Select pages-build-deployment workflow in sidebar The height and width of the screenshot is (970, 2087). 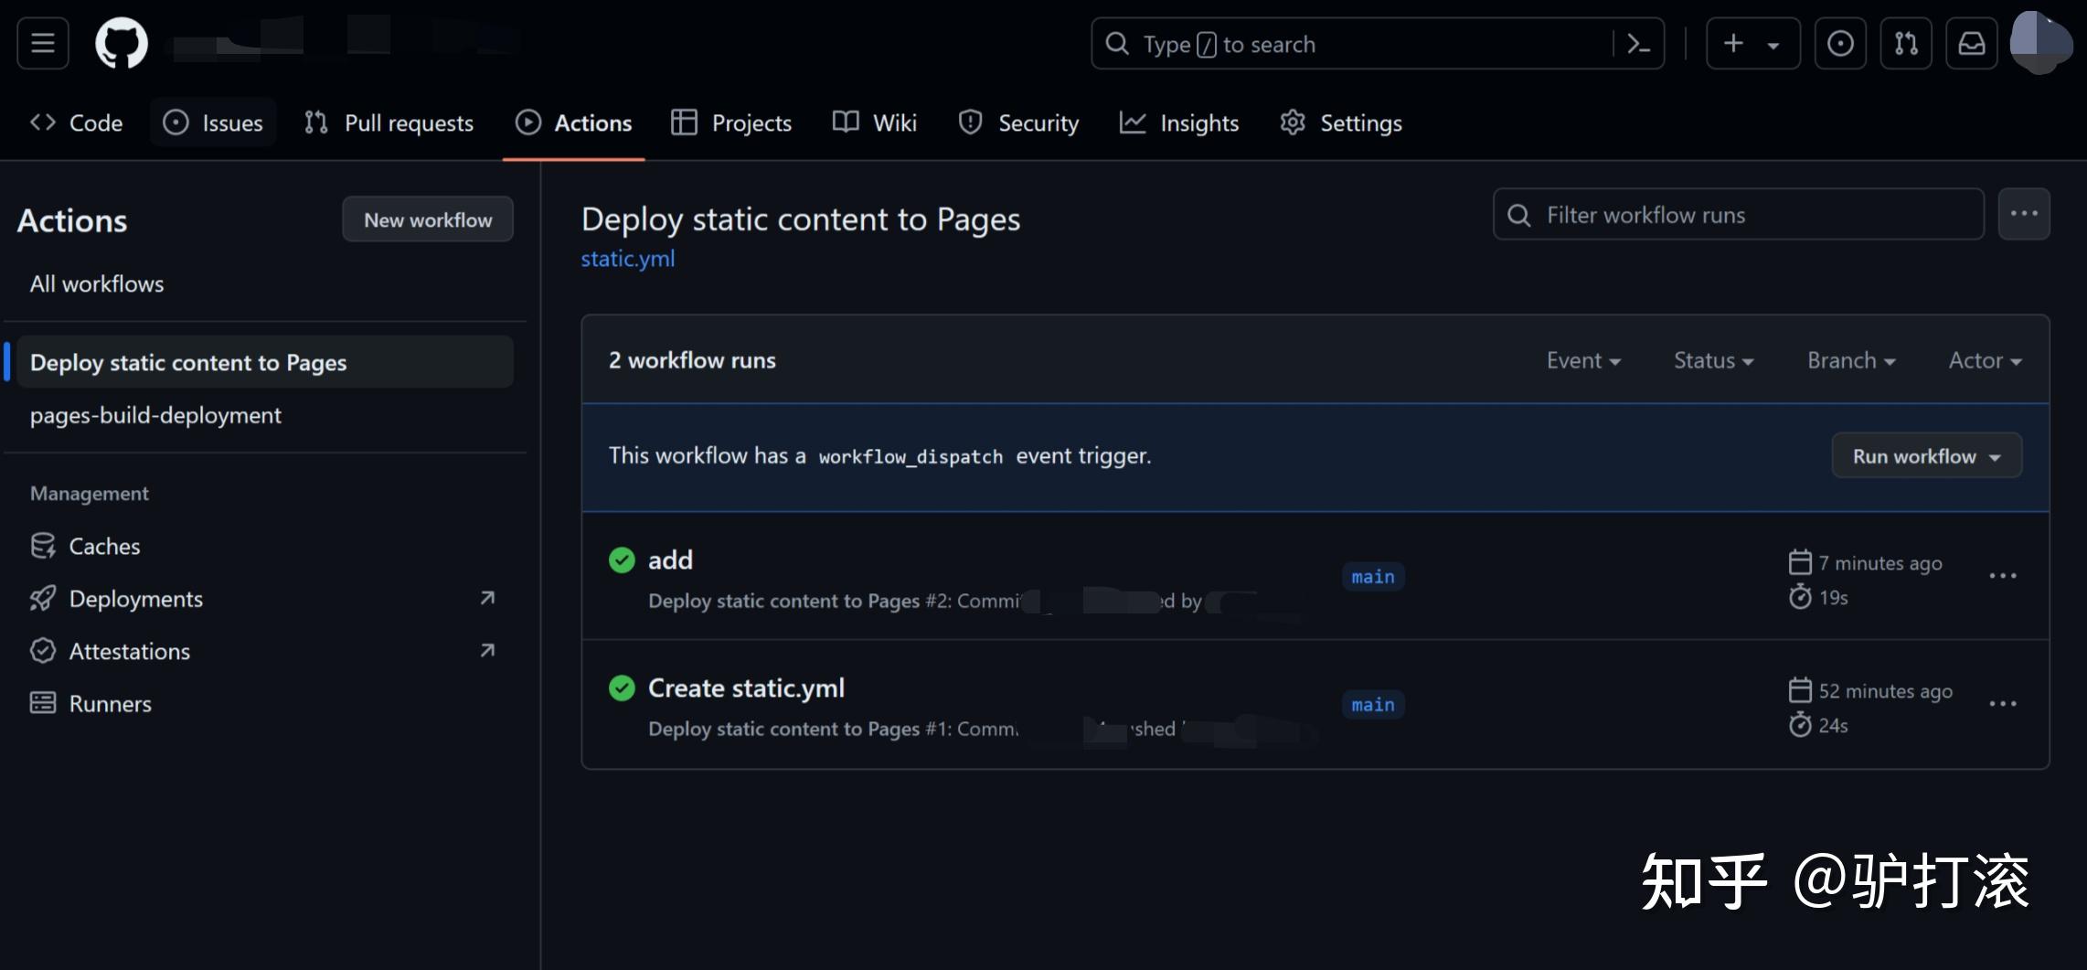tap(155, 415)
